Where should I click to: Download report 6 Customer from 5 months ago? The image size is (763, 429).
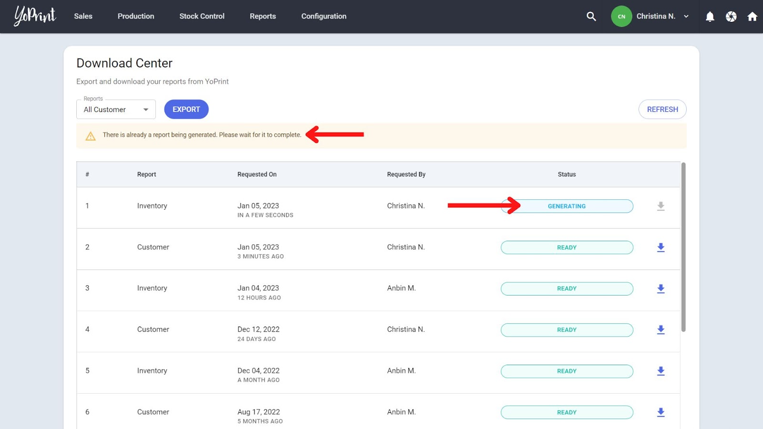click(661, 412)
